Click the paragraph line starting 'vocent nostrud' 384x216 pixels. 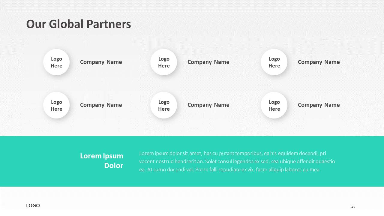click(237, 161)
